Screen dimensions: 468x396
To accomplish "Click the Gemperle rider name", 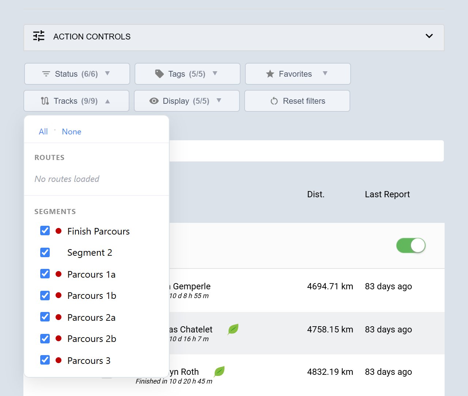I will [x=192, y=286].
